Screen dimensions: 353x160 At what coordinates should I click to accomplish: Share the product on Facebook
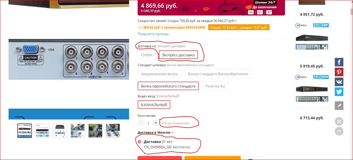(339, 62)
